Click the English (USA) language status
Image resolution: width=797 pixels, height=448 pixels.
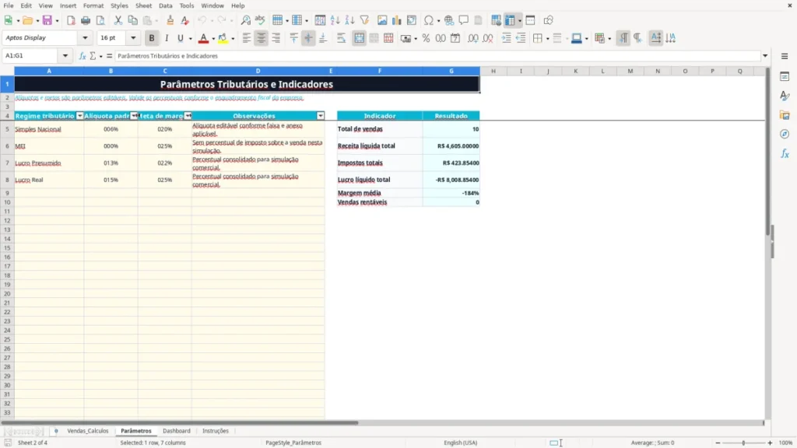[461, 443]
